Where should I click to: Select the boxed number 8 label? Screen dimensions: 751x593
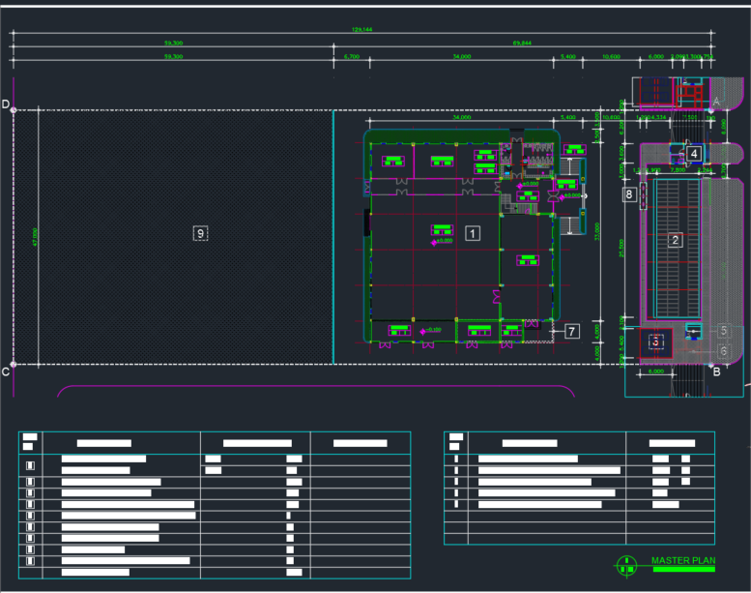[x=630, y=194]
